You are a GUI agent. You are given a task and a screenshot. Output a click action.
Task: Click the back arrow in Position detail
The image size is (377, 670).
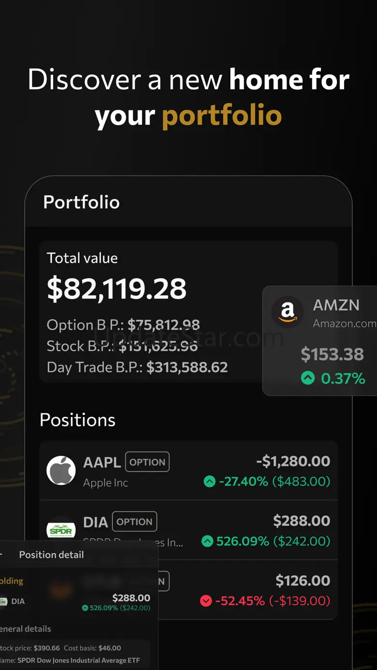coord(1,555)
